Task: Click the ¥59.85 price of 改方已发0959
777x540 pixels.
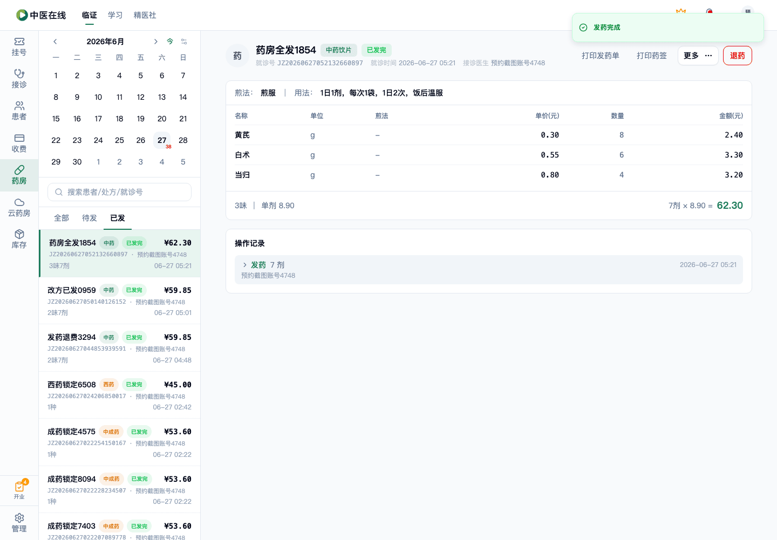Action: pyautogui.click(x=178, y=290)
